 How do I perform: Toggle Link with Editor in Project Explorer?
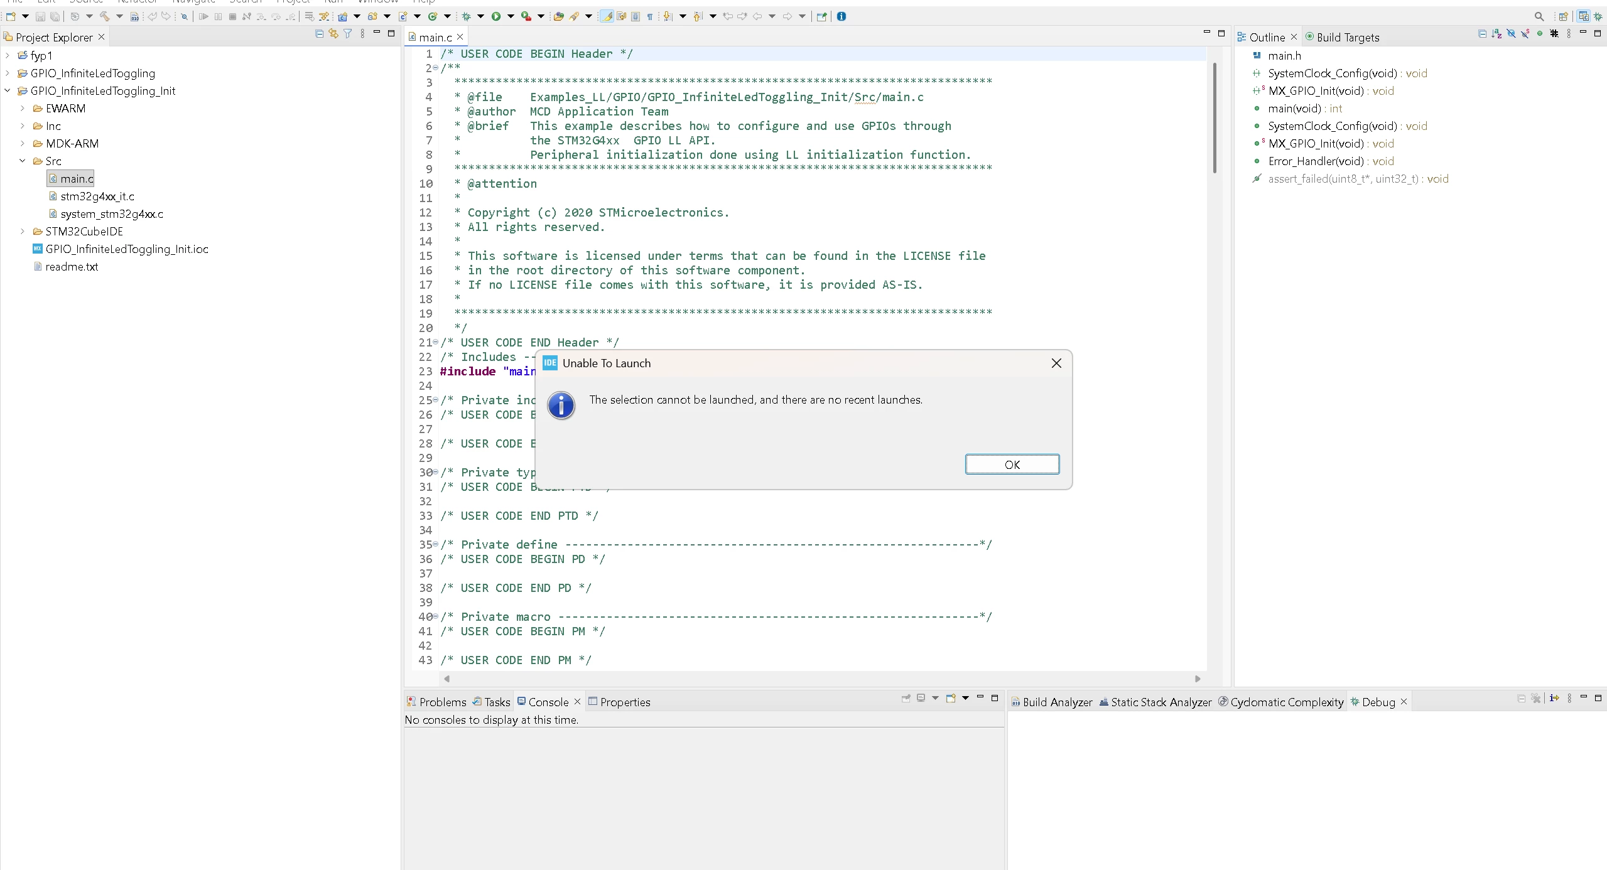(333, 34)
